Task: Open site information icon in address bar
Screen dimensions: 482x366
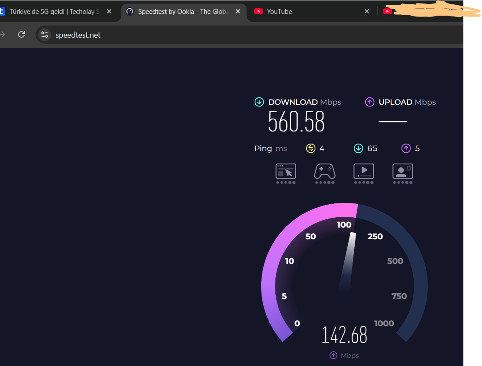Action: point(45,35)
